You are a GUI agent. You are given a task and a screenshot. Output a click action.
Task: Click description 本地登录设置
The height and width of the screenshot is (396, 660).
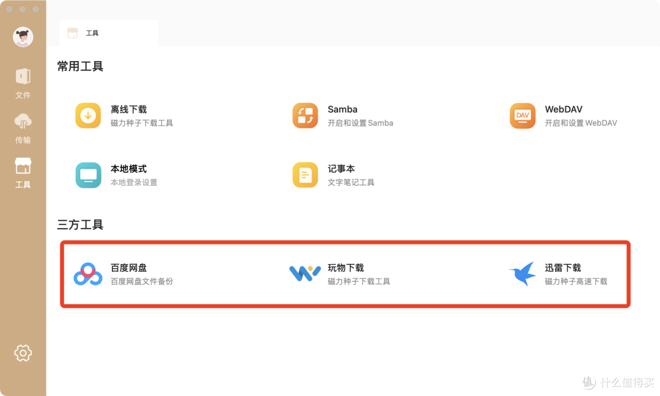(134, 182)
